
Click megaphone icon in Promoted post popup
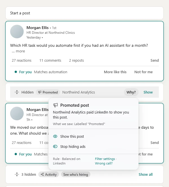(x=55, y=105)
